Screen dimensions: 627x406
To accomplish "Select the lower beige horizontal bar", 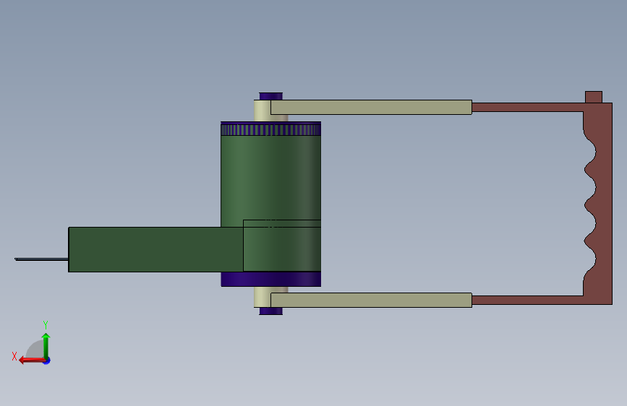I will 371,300.
